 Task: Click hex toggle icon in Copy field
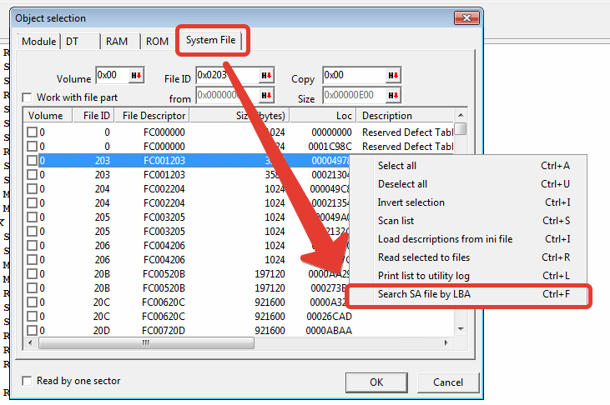(393, 75)
